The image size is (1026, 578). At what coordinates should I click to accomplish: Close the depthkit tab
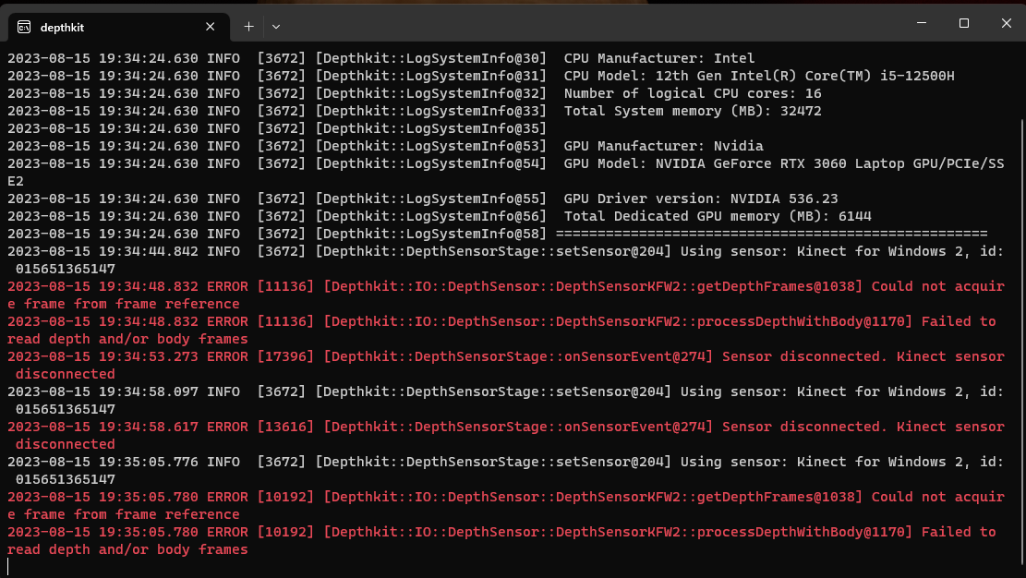coord(211,27)
